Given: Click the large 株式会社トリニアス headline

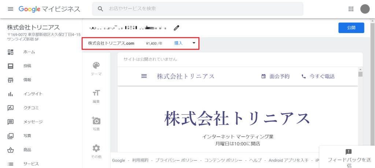Looking at the screenshot, I should click(x=237, y=118).
